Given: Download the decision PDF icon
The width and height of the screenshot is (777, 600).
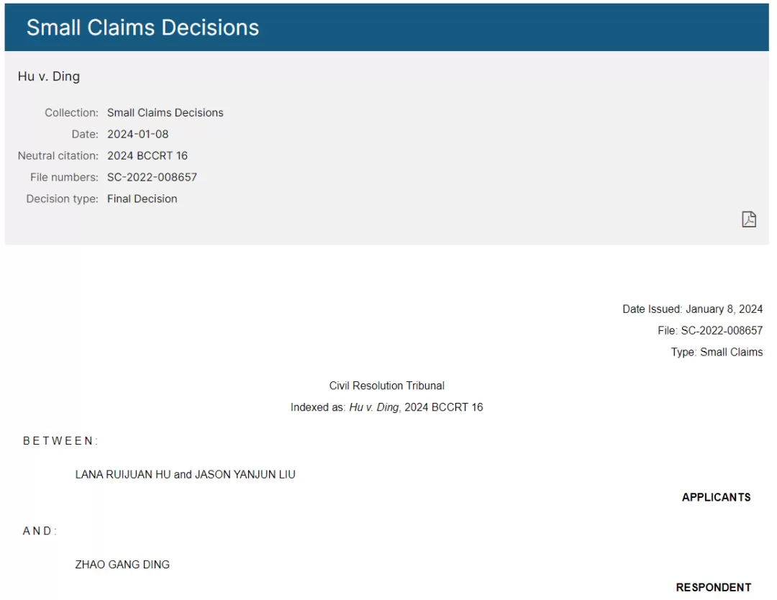Looking at the screenshot, I should (749, 219).
